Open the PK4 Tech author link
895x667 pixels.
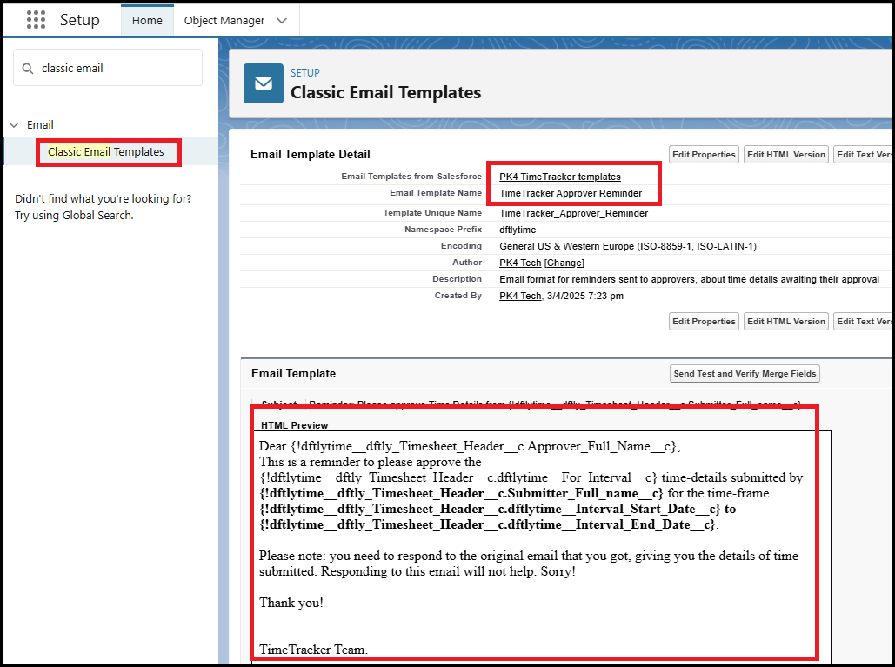[x=520, y=263]
